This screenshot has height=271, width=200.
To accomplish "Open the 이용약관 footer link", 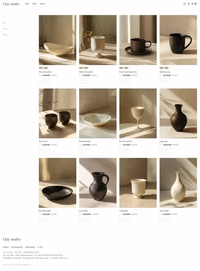I will [x=6, y=247].
